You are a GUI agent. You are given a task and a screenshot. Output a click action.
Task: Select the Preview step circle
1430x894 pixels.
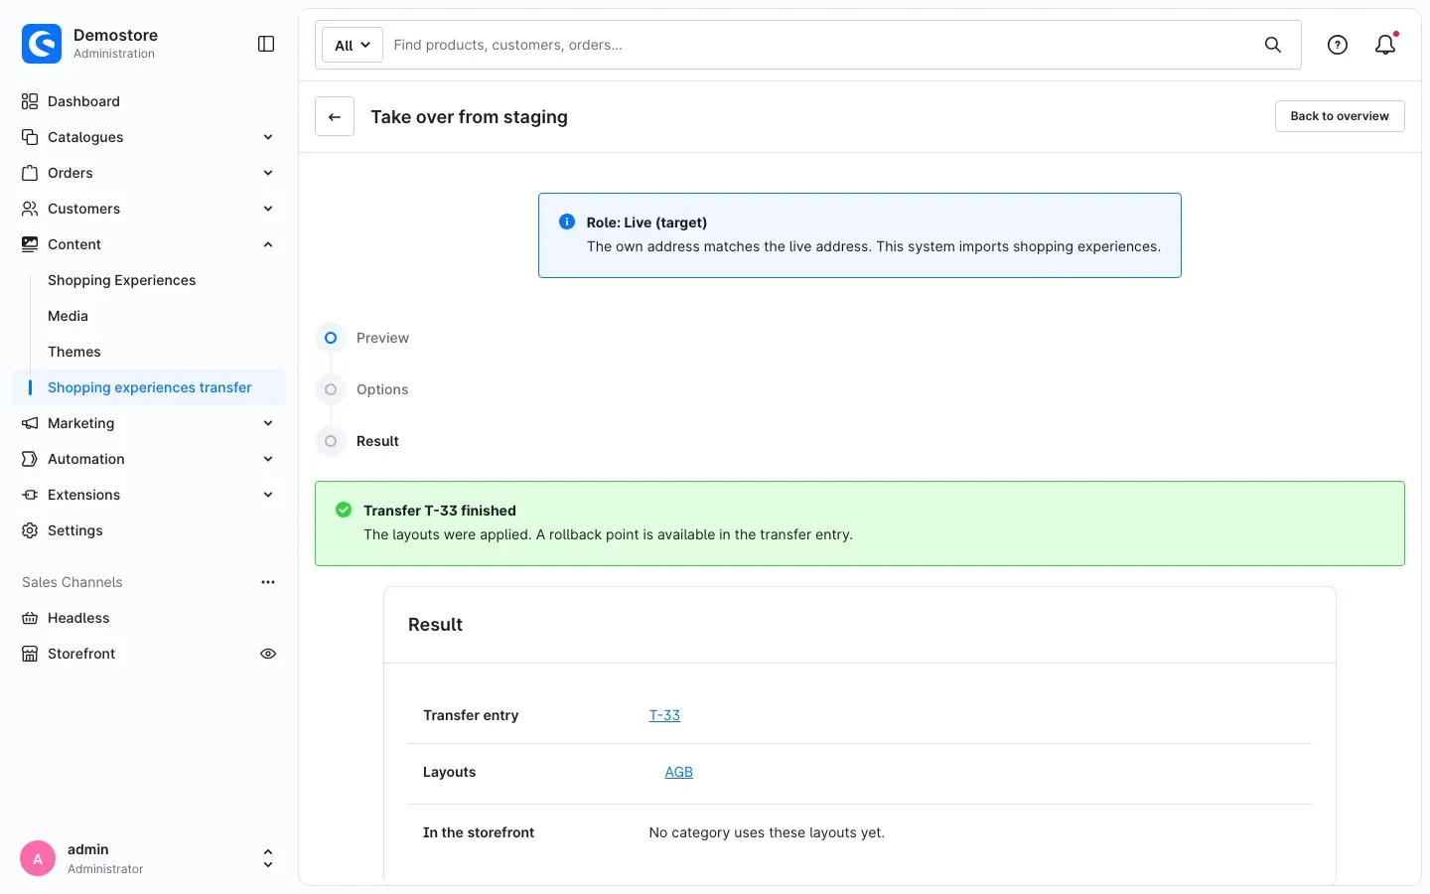coord(331,338)
